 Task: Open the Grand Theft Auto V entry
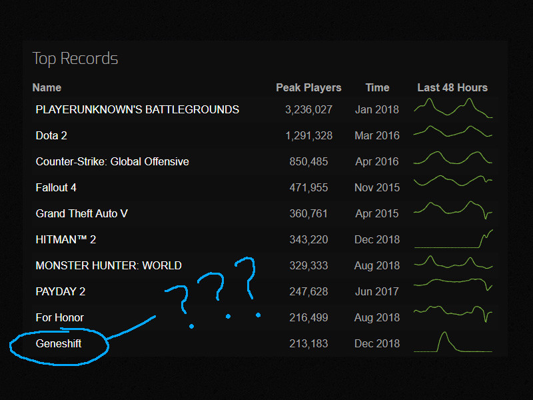click(81, 213)
